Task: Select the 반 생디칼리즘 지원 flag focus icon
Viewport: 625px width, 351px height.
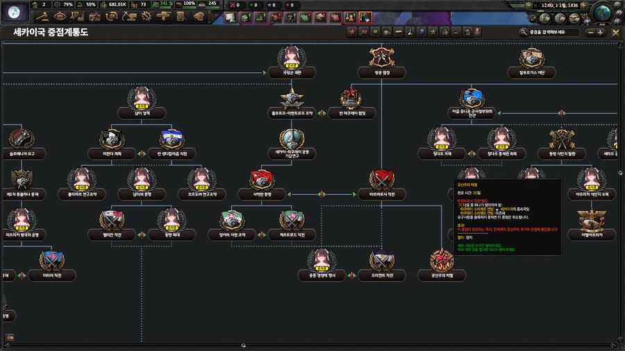Action: [172, 139]
